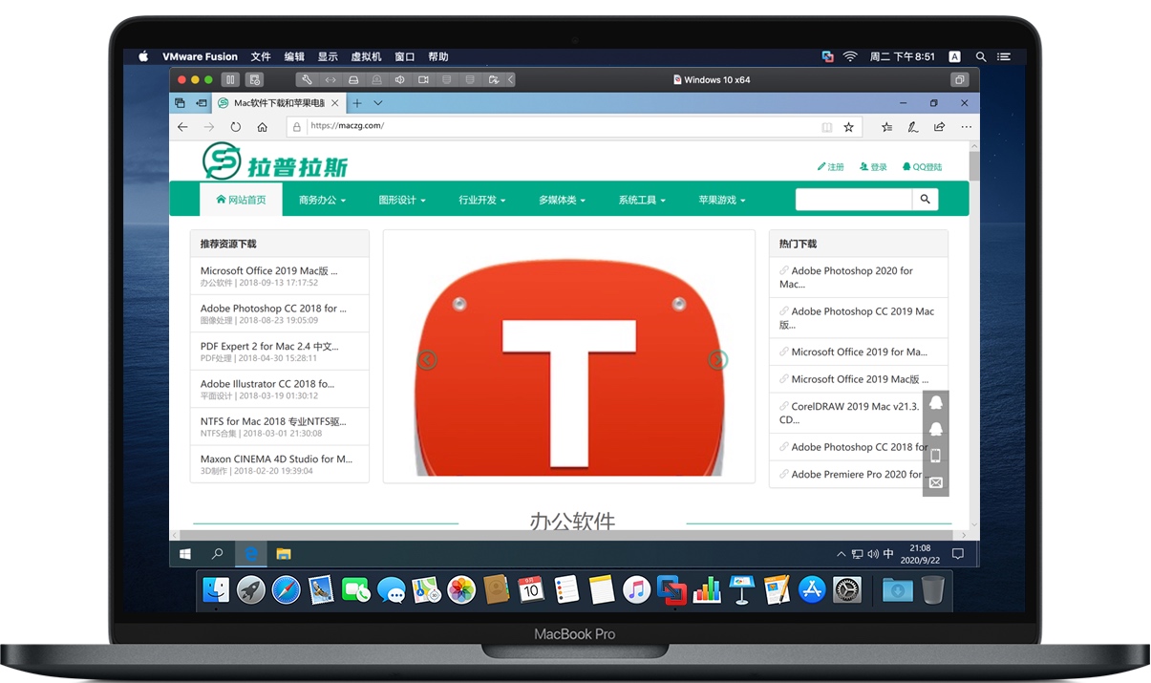The height and width of the screenshot is (683, 1151).
Task: Click the floating email envelope sidebar icon
Action: [936, 483]
